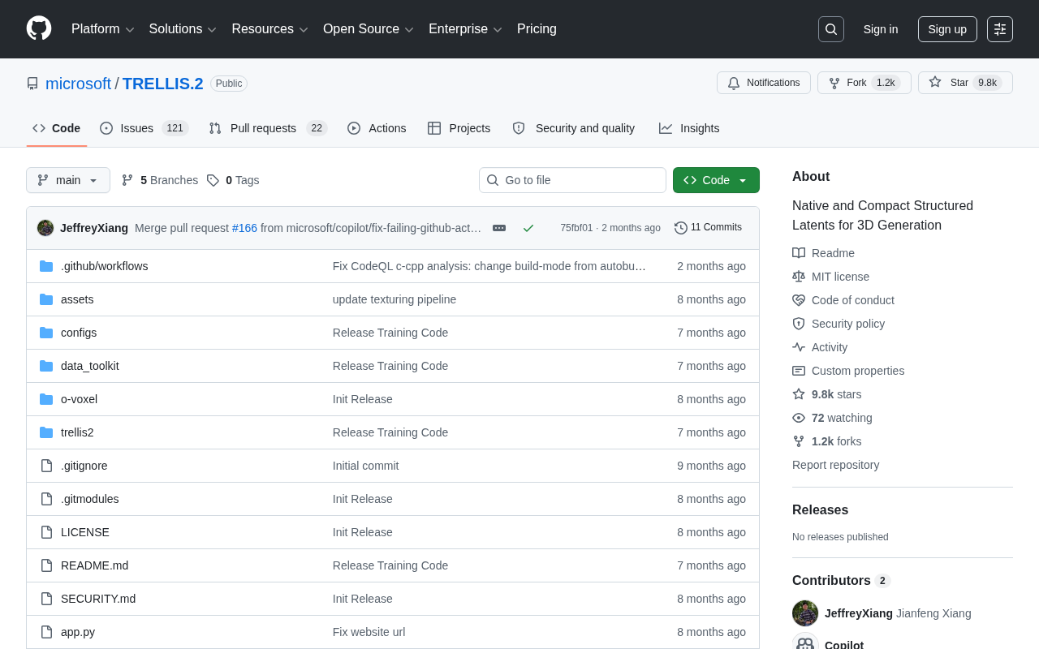Screen dimensions: 1039x649
Task: Click file icon next to README.md
Action: 46,565
